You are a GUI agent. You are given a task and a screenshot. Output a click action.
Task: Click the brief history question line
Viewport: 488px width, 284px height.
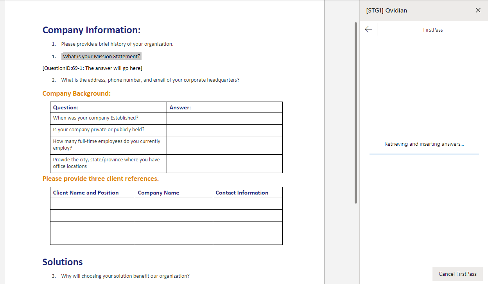coord(117,44)
